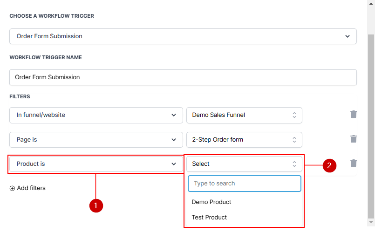Click red annotation marker number 2
Image resolution: width=375 pixels, height=232 pixels.
click(330, 165)
